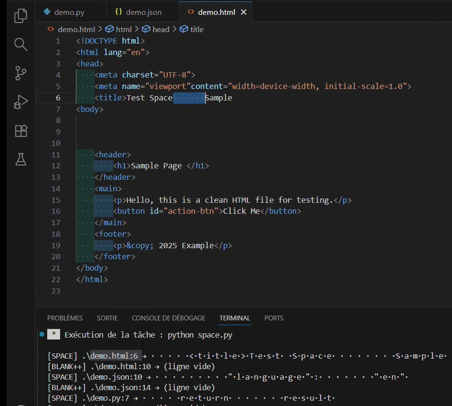Expand the head breadcrumb segment
The height and width of the screenshot is (406, 452).
pos(161,29)
